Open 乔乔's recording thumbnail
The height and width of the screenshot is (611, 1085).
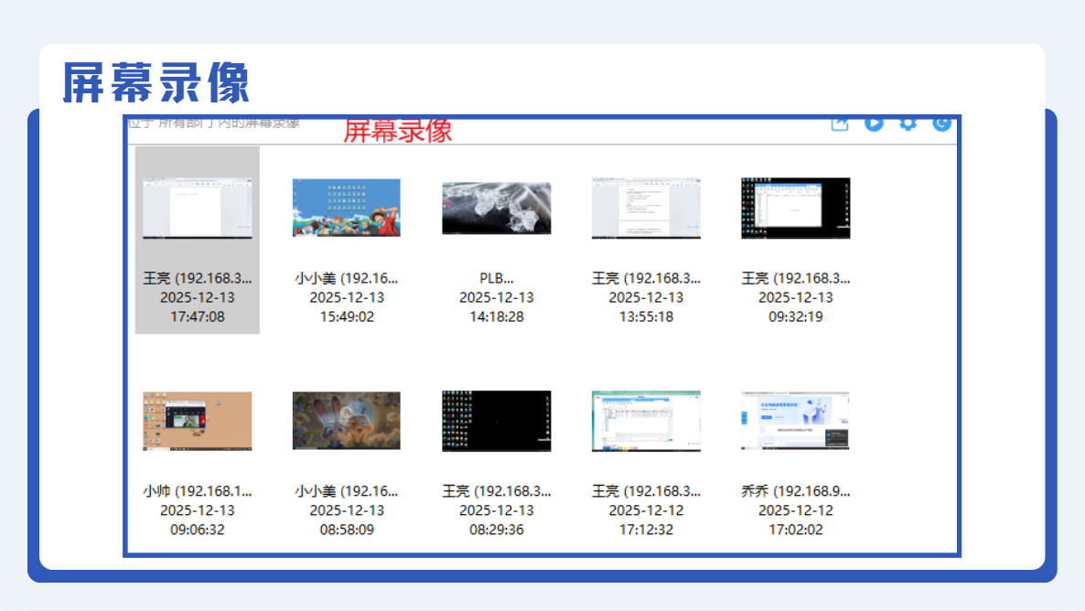[795, 421]
